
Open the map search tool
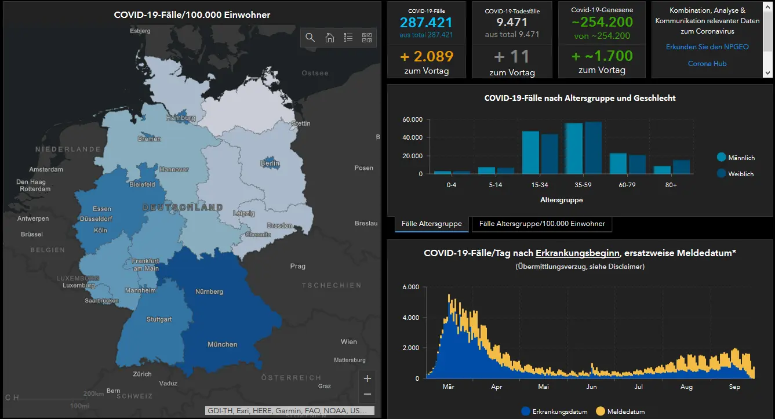tap(310, 38)
